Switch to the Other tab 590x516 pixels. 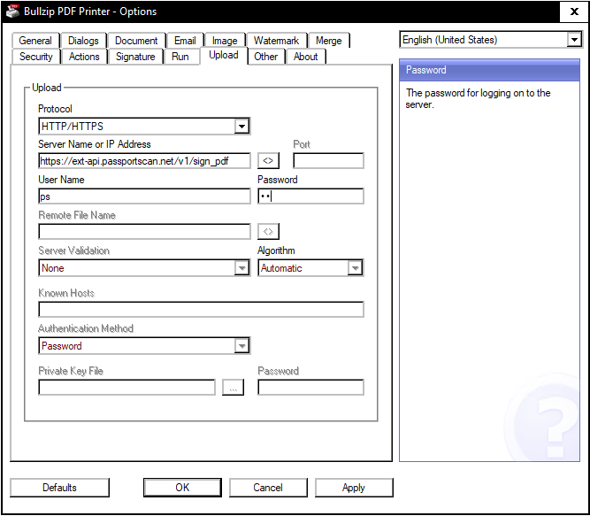pos(265,57)
